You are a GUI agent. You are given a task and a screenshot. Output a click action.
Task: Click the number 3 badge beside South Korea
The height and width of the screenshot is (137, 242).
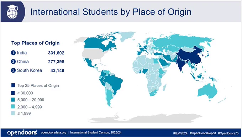click(x=13, y=70)
